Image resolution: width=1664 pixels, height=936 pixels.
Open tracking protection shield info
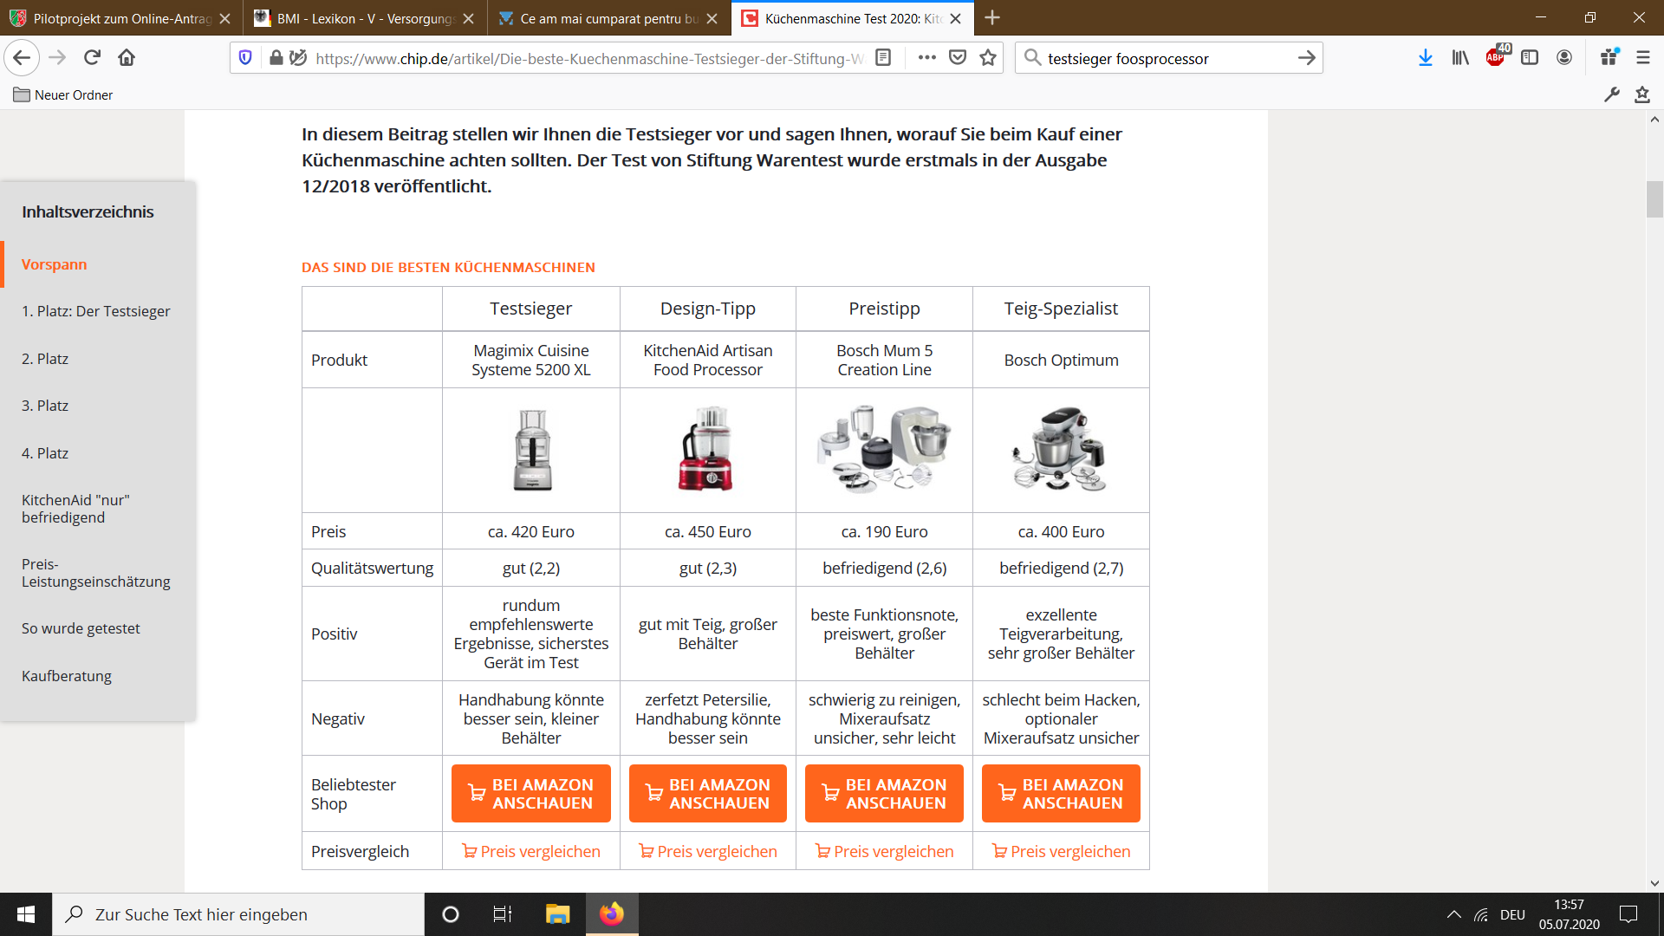point(245,58)
